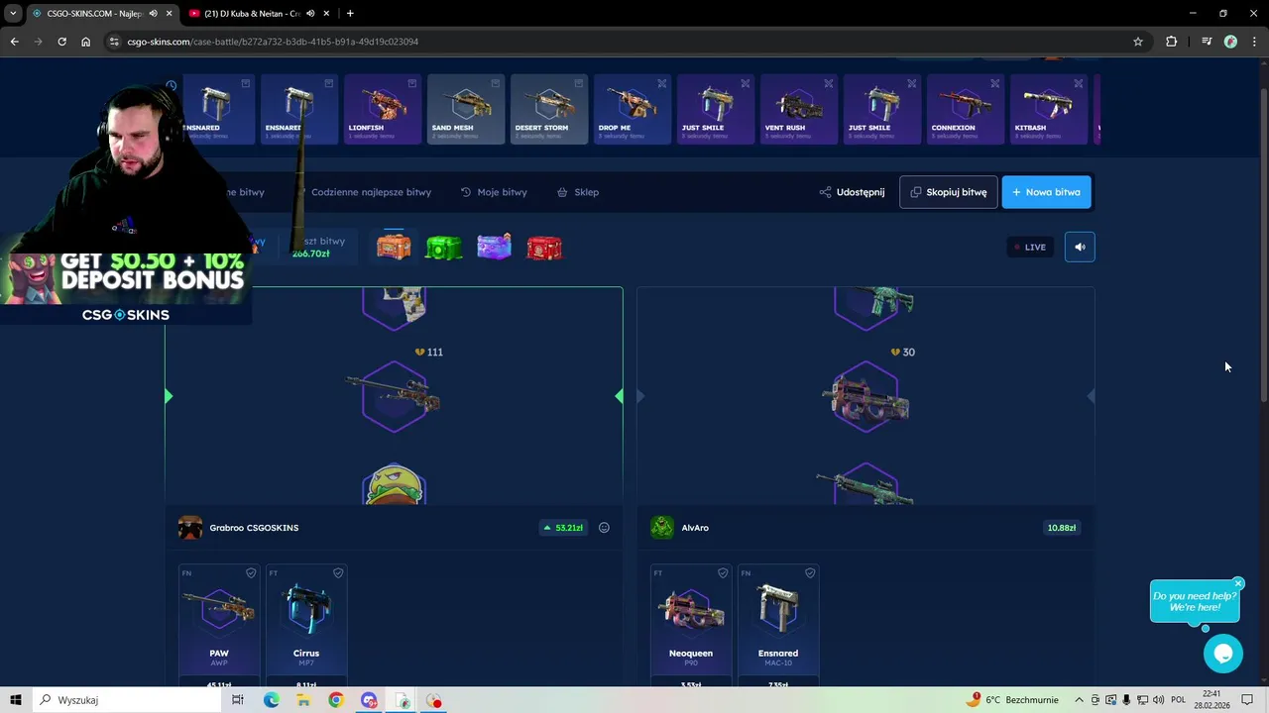Click the Skopiuj bitwę button

(x=948, y=192)
